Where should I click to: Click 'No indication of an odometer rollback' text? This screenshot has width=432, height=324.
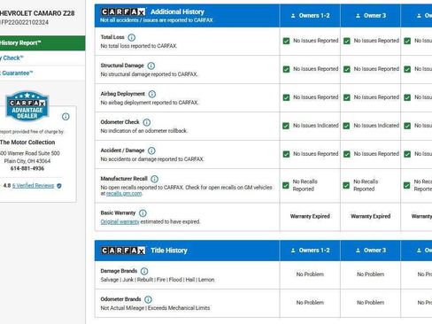point(144,131)
